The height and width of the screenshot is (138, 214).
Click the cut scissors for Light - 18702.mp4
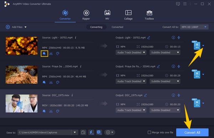point(51,54)
